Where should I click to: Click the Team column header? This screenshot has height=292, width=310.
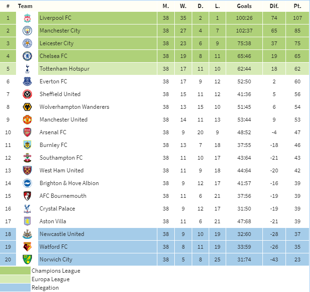point(25,6)
